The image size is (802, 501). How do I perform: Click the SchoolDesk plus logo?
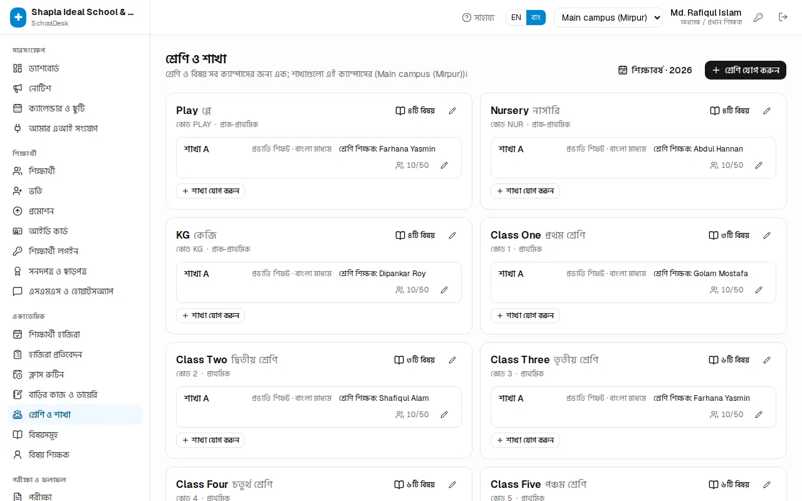click(18, 18)
